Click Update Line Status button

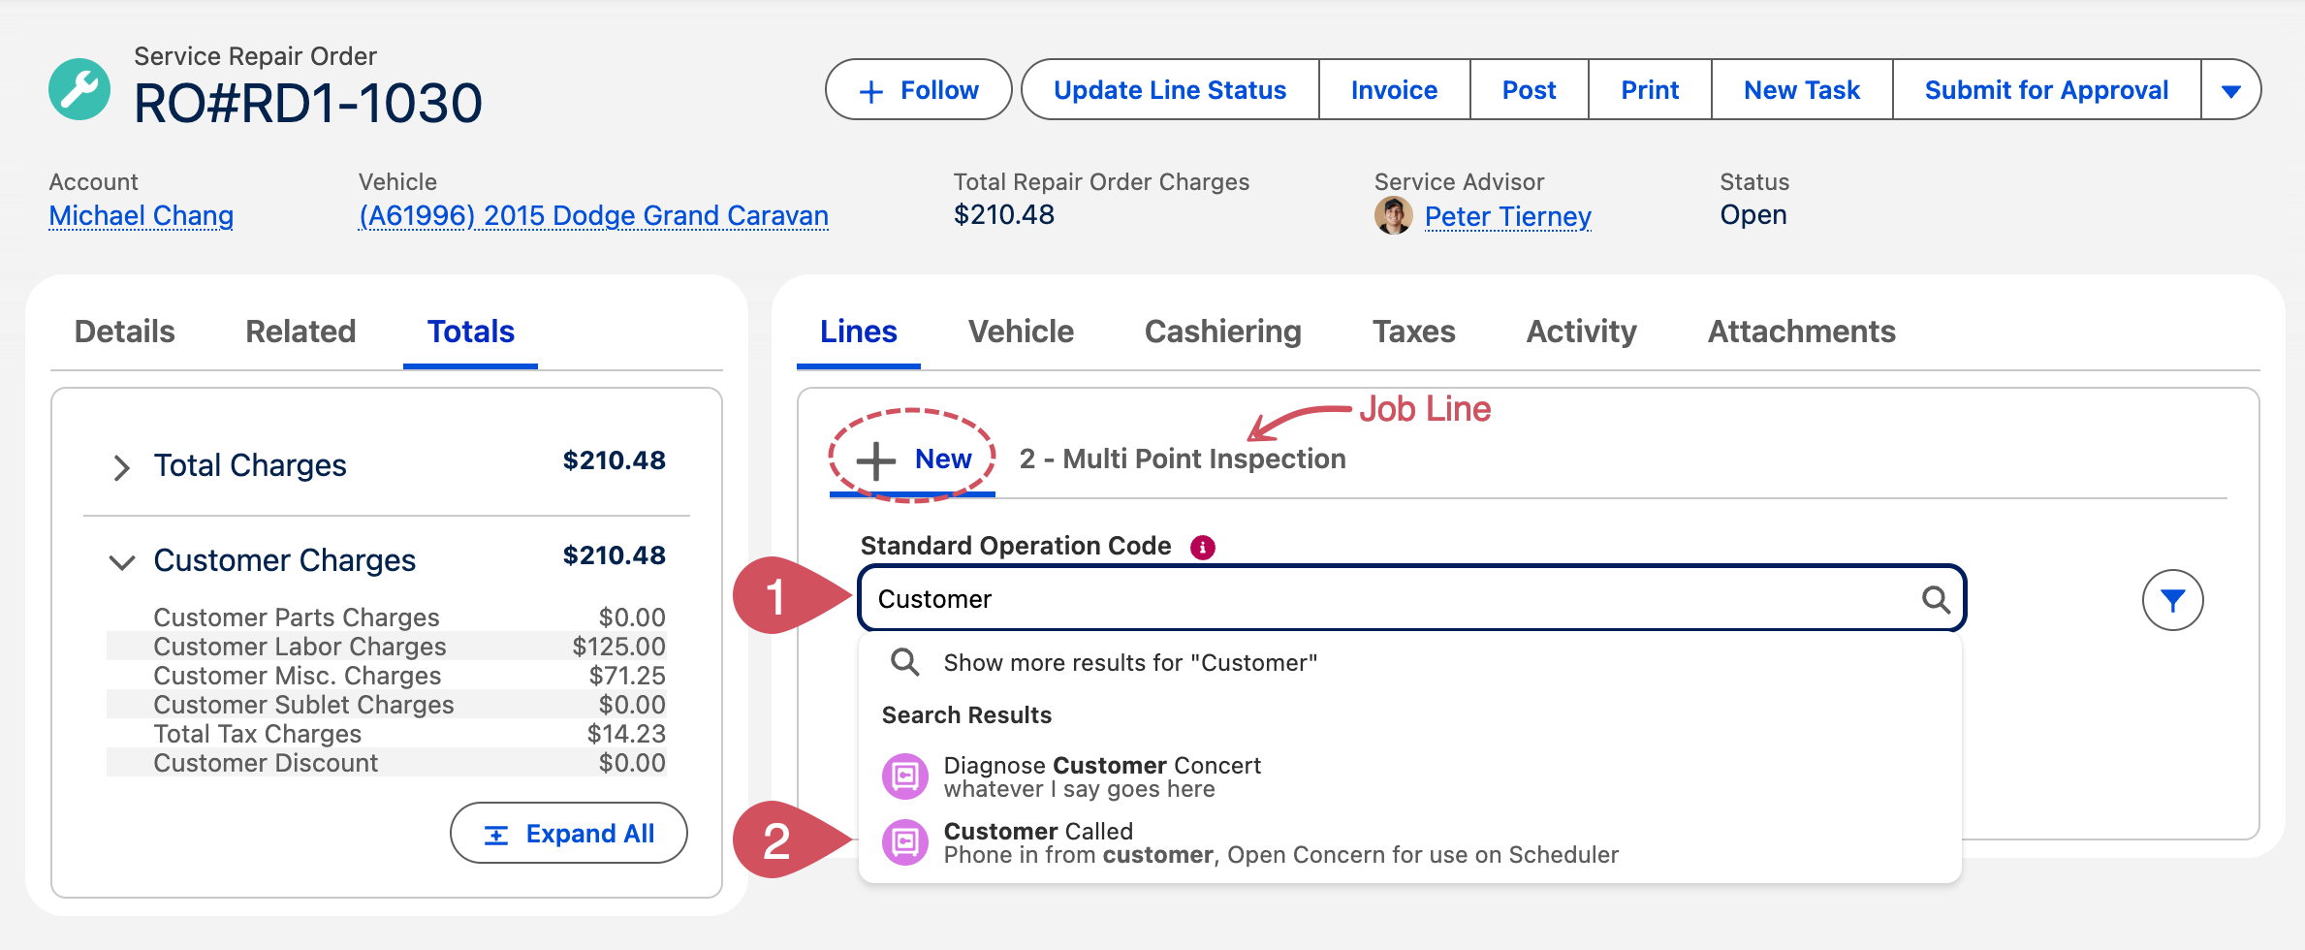point(1170,90)
